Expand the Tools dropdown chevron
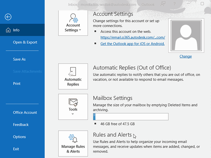This screenshot has height=158, width=211. click(x=73, y=114)
